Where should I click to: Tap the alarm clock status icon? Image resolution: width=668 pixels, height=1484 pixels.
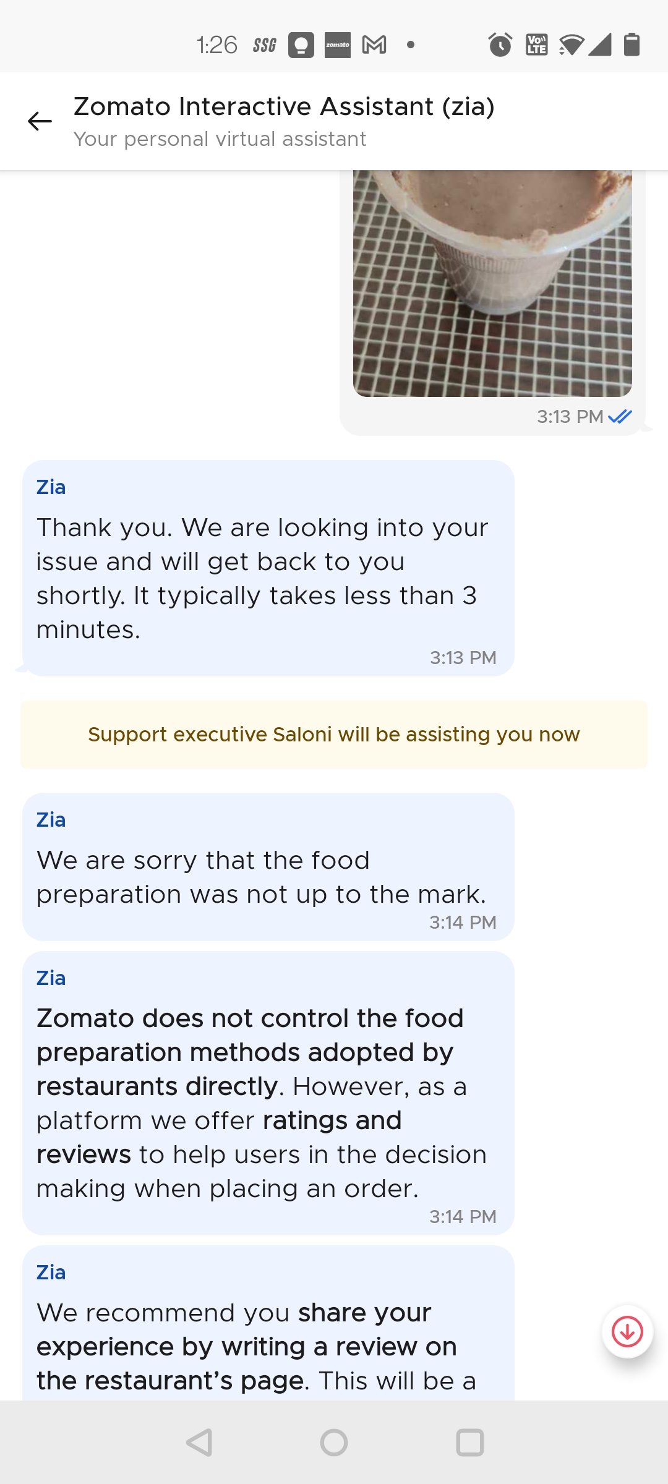500,45
